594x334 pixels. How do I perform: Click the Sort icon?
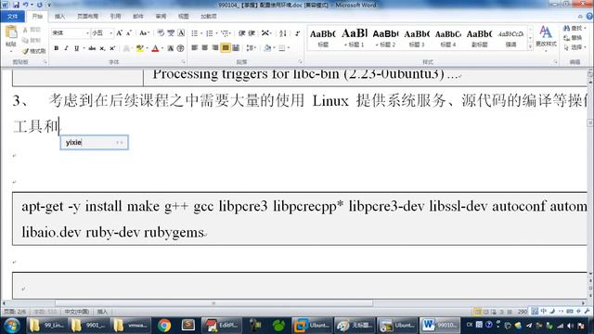[283, 33]
